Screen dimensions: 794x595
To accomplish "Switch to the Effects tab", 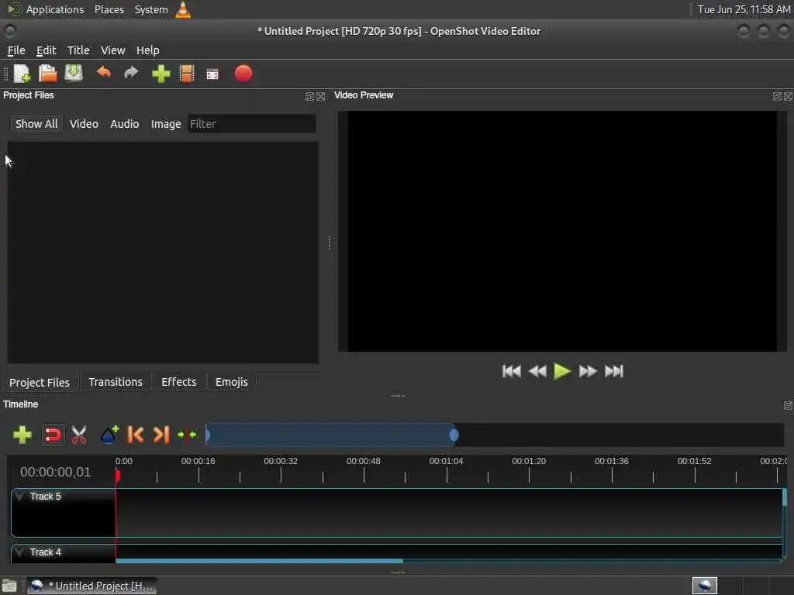I will coord(179,382).
